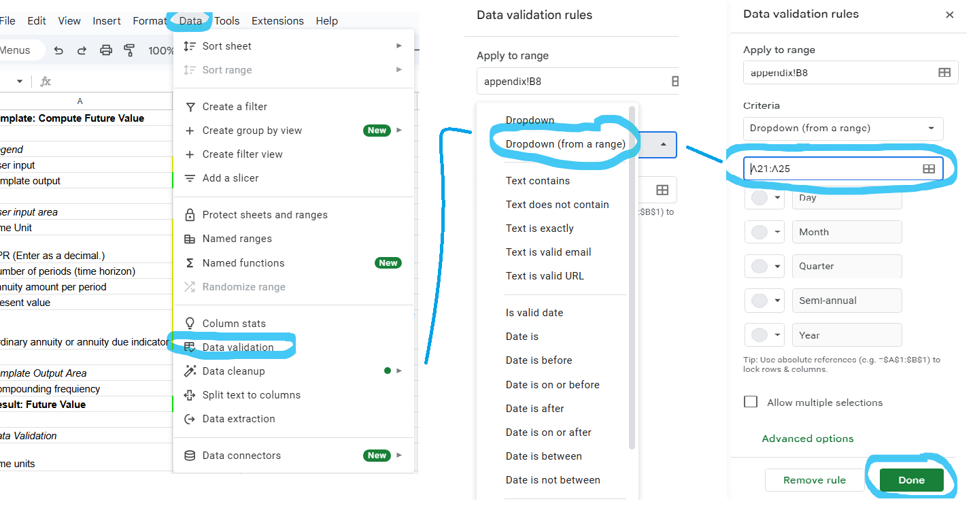The image size is (973, 510).
Task: Enable Allow multiple selections checkbox
Action: point(751,402)
